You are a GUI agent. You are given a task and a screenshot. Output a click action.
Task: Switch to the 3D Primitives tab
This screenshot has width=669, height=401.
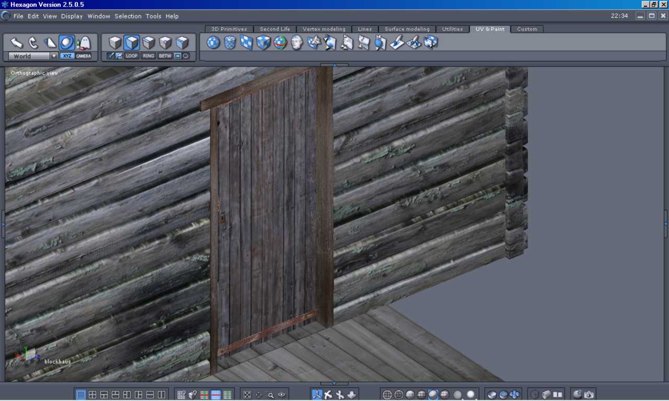click(229, 29)
